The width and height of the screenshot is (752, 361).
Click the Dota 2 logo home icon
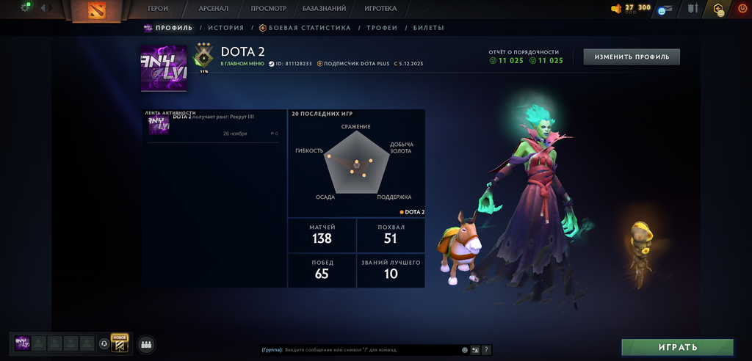(96, 10)
